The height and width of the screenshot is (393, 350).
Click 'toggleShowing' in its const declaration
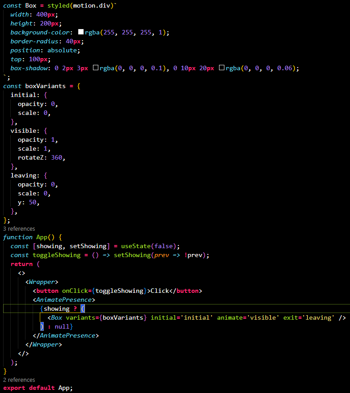tap(57, 255)
